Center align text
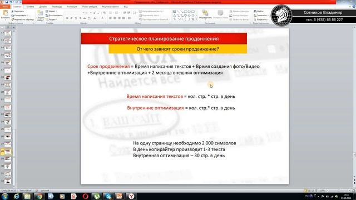 (x=115, y=18)
